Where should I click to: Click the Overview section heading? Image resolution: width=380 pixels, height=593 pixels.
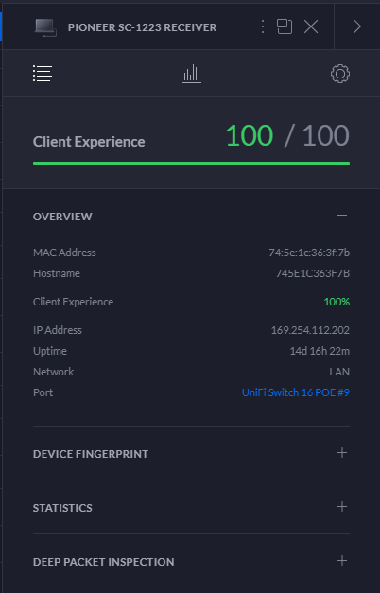[62, 217]
